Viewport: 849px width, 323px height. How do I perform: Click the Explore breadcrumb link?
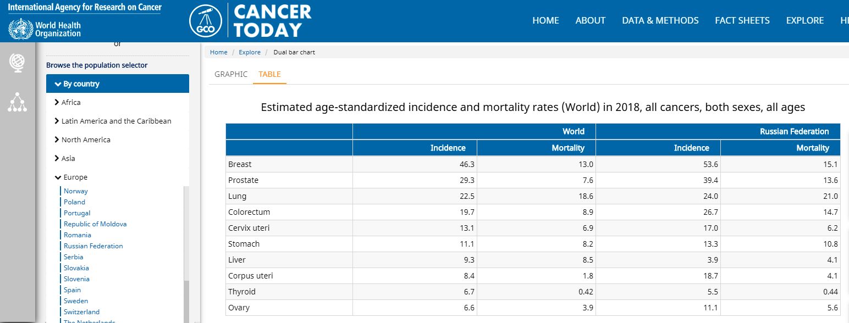[x=250, y=52]
